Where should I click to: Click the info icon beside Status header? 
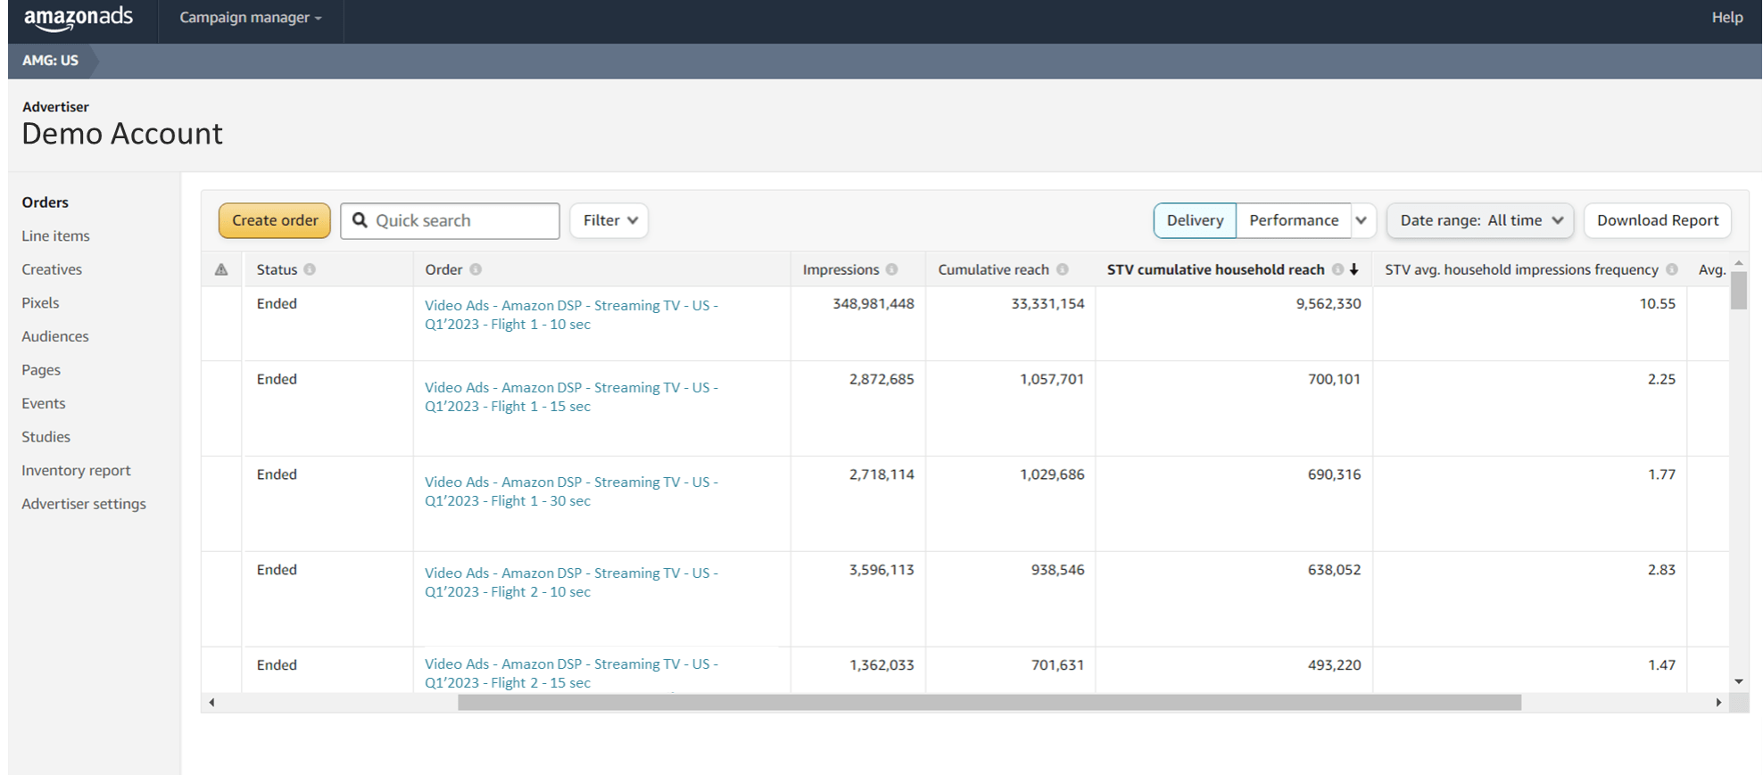click(310, 269)
